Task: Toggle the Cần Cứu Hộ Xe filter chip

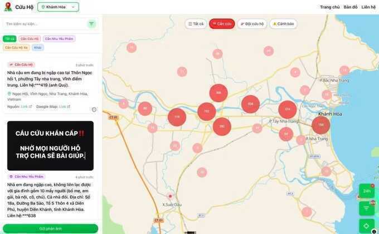Action: (16, 47)
